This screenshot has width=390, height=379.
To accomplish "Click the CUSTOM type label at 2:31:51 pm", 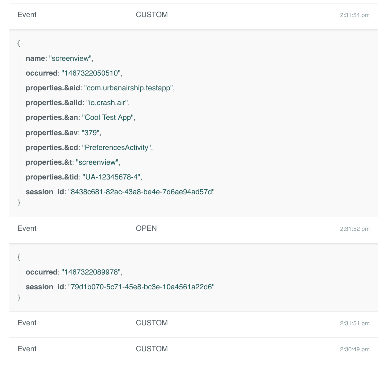I will (152, 323).
